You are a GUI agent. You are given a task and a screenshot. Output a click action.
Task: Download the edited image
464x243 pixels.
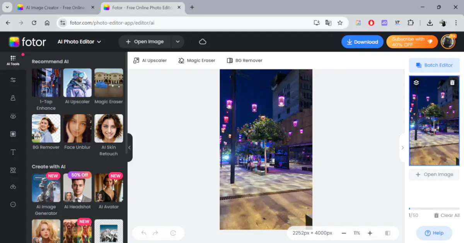click(362, 42)
